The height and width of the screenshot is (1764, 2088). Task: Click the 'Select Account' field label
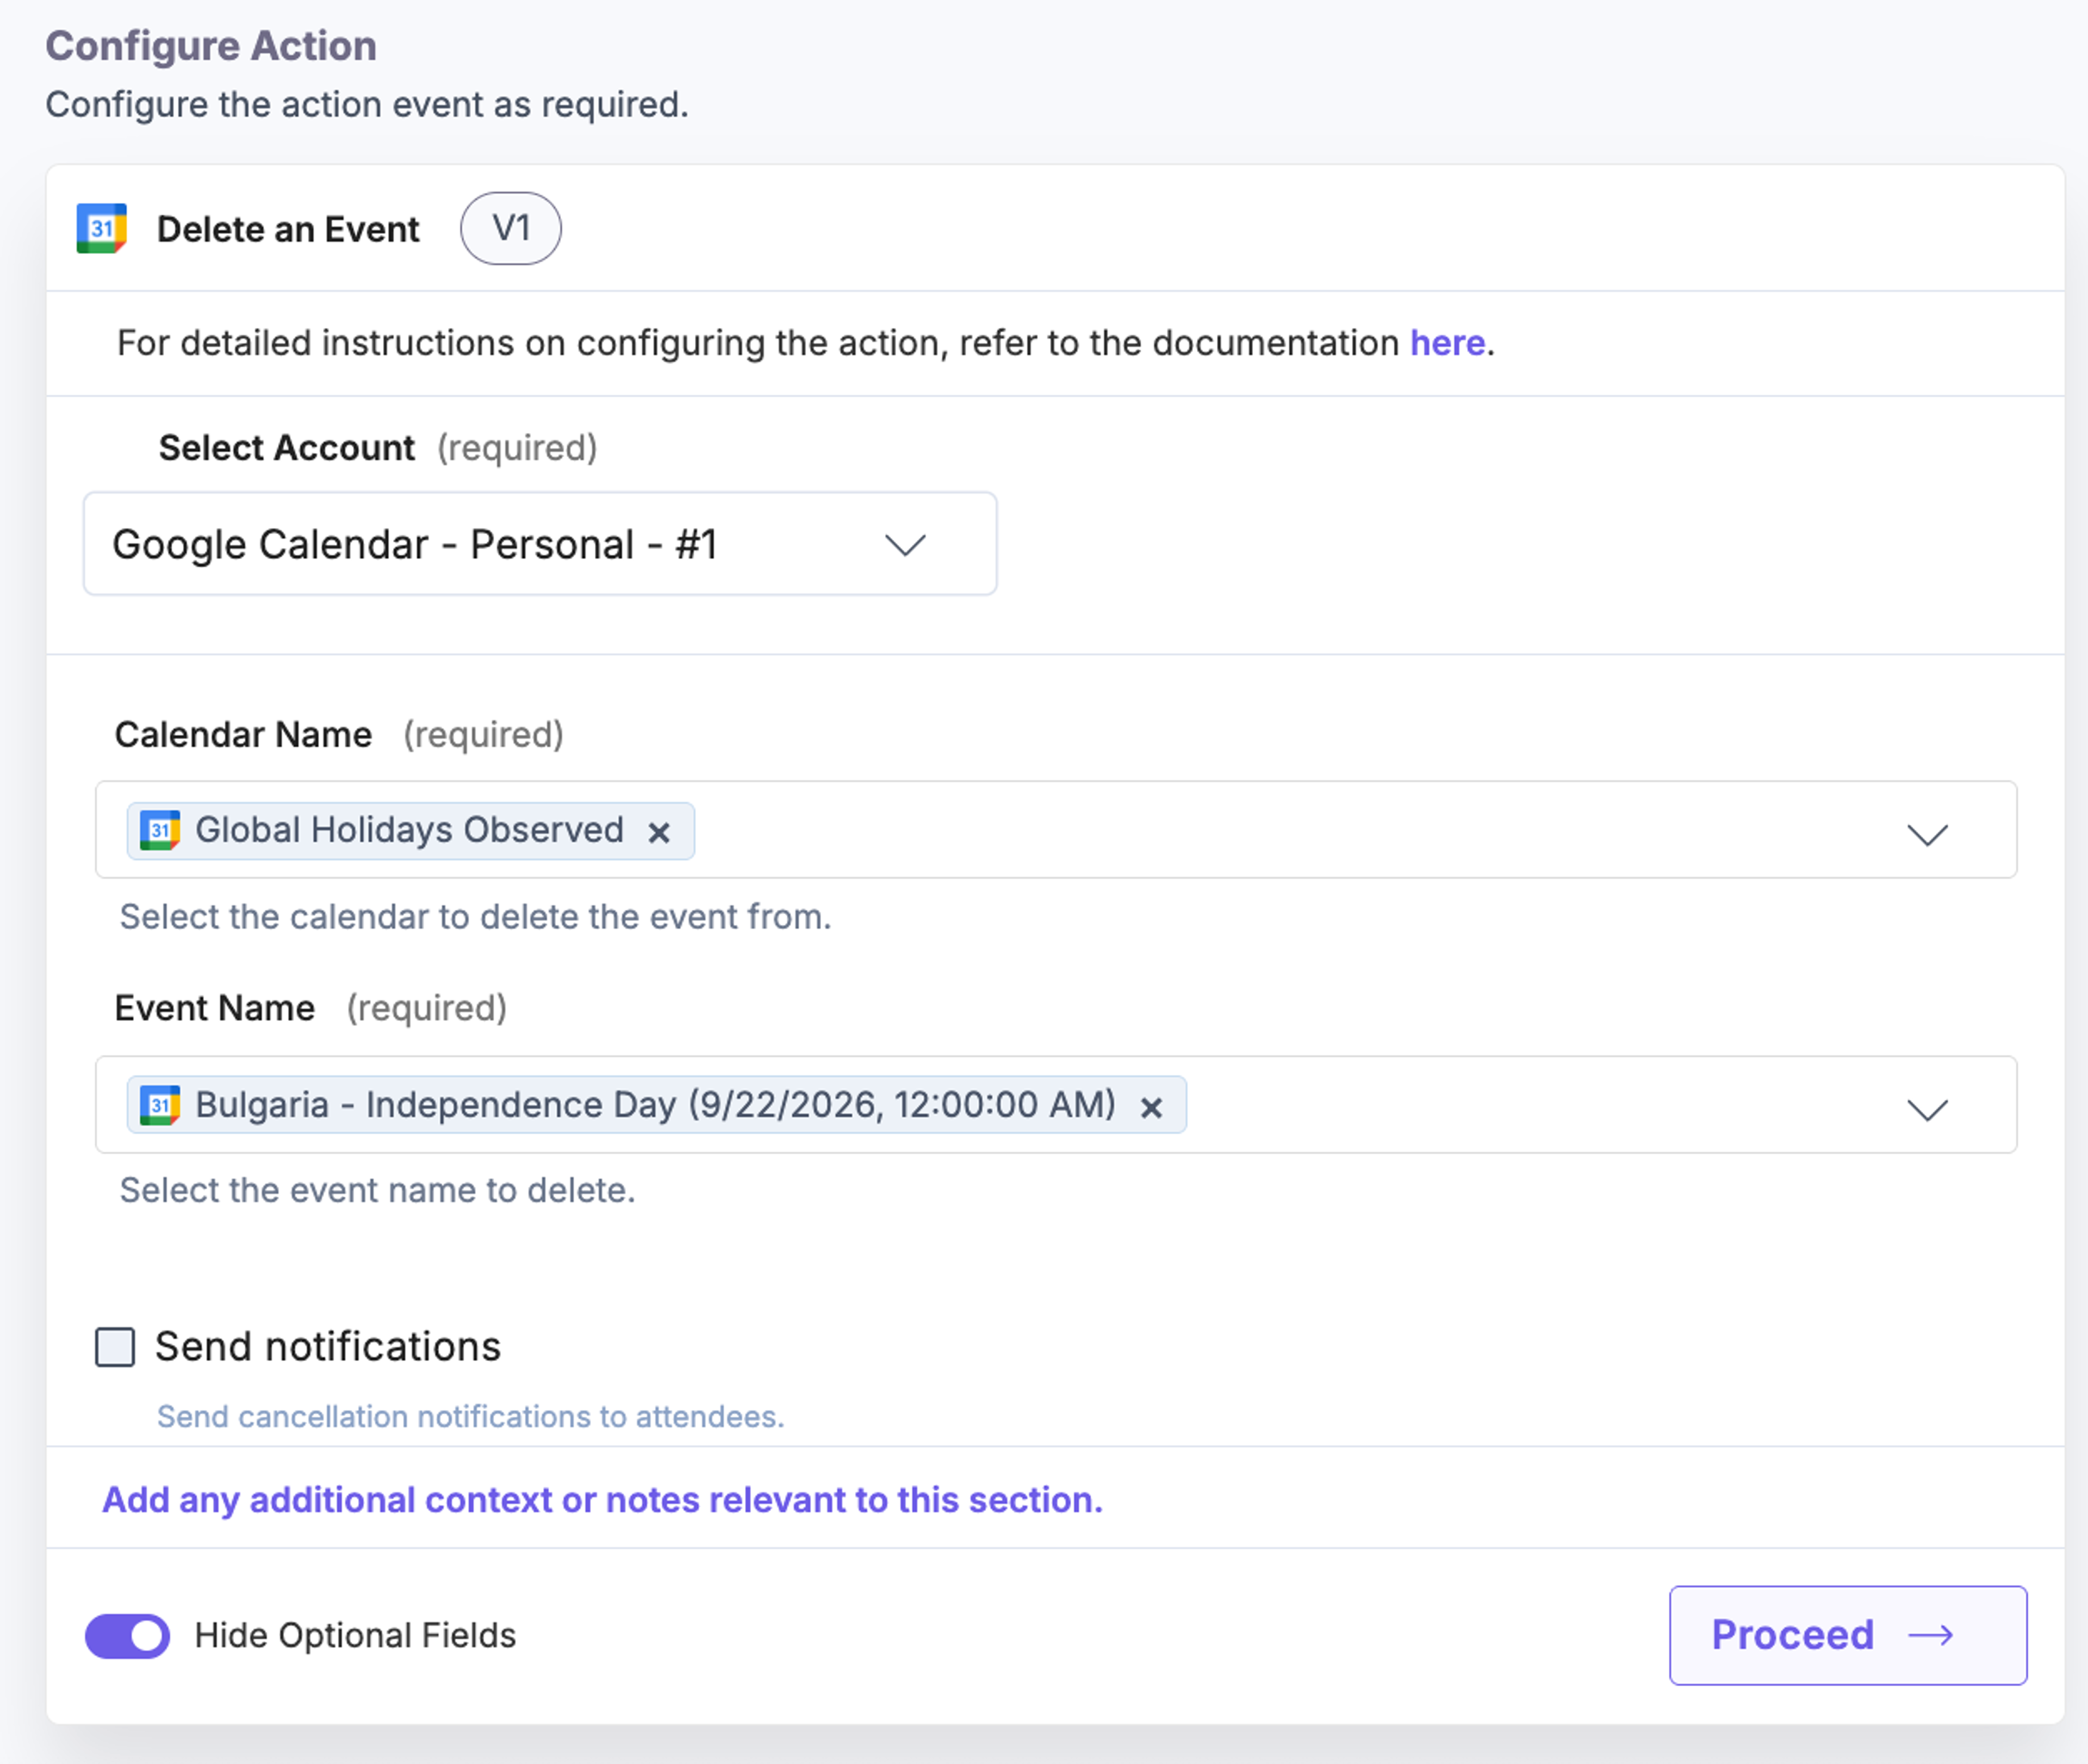pyautogui.click(x=286, y=447)
